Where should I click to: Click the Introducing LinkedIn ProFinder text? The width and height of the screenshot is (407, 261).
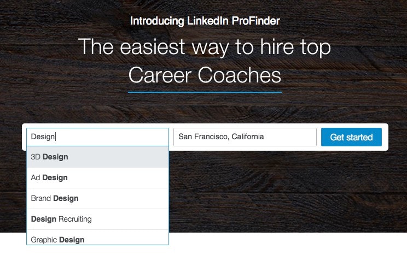click(205, 21)
